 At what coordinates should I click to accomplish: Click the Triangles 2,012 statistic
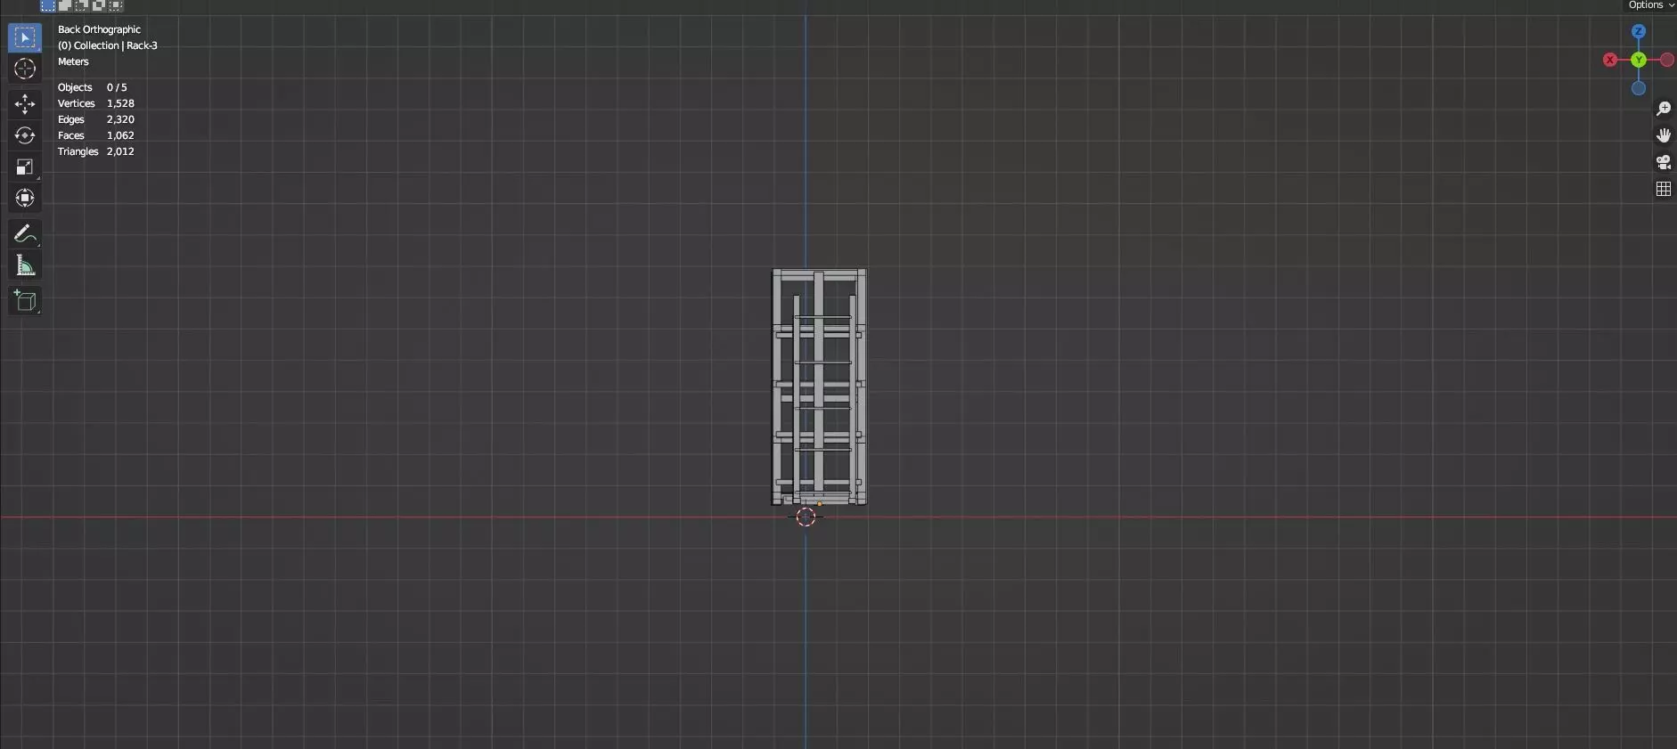coord(96,151)
